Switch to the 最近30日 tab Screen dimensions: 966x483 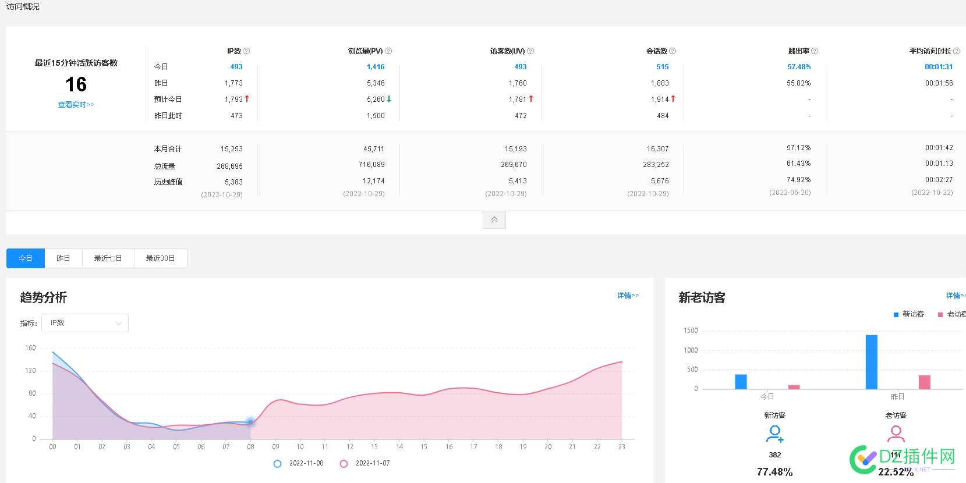161,258
